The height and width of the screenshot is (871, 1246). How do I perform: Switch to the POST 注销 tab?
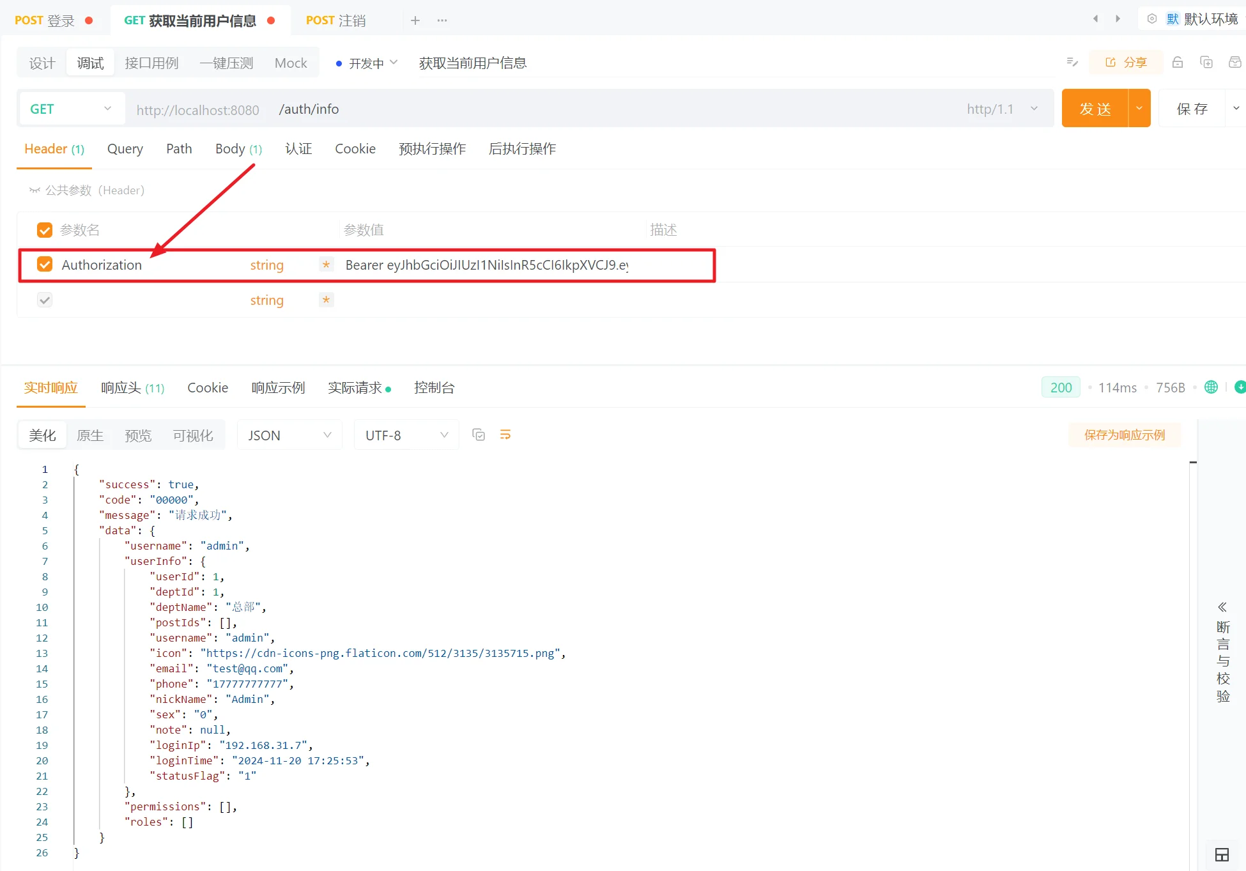336,20
